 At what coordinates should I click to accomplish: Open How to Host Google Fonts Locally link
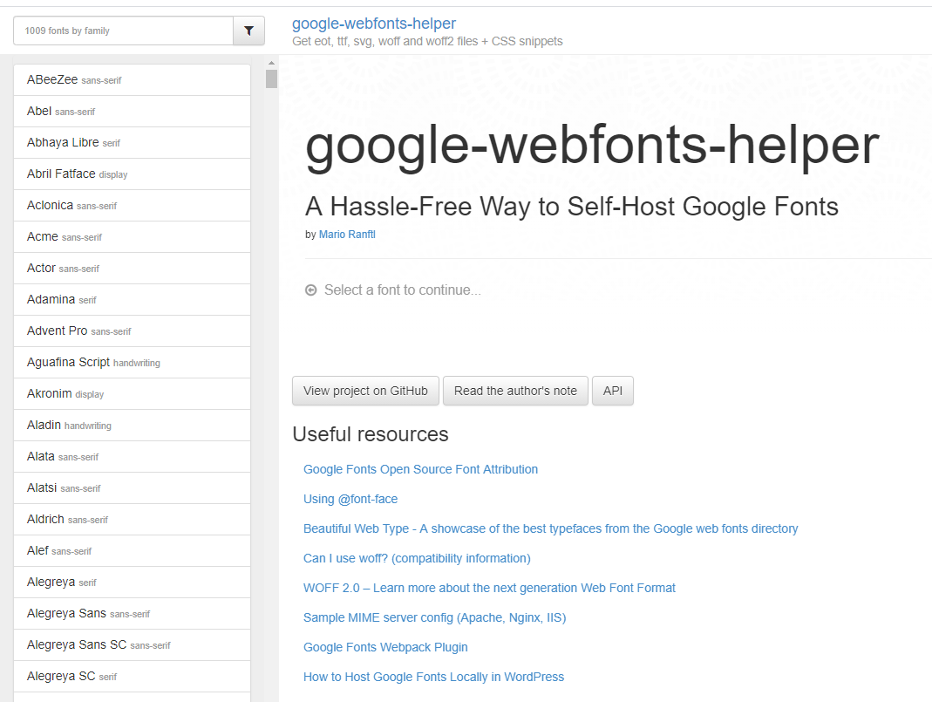433,677
